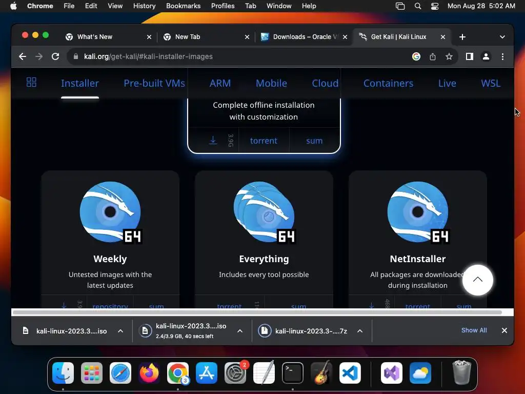Jump to top with up-arrow button
This screenshot has width=525, height=394.
pyautogui.click(x=477, y=280)
